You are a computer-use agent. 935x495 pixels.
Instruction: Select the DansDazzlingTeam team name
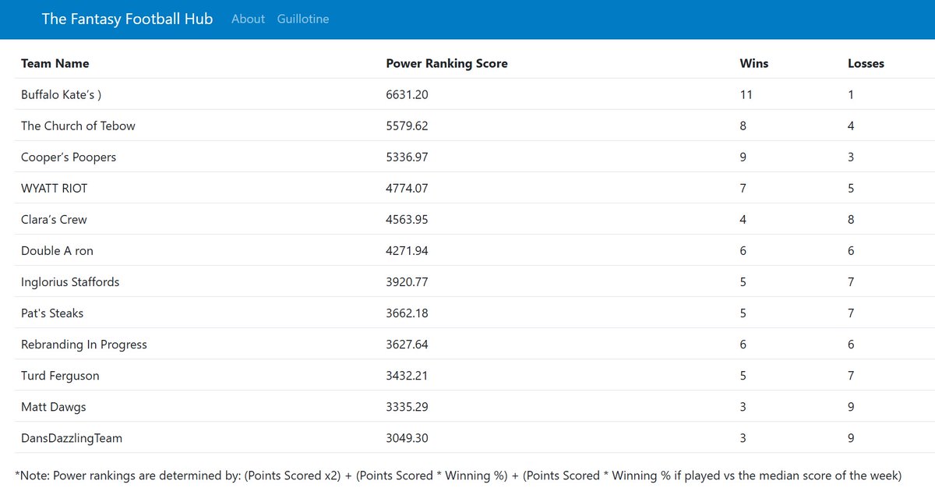[72, 437]
